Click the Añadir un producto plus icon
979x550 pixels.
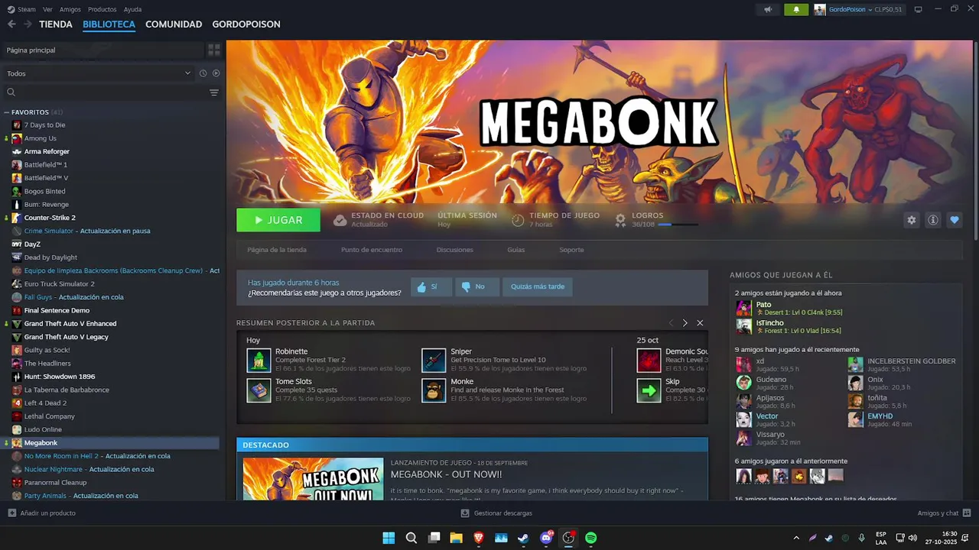[x=11, y=513]
